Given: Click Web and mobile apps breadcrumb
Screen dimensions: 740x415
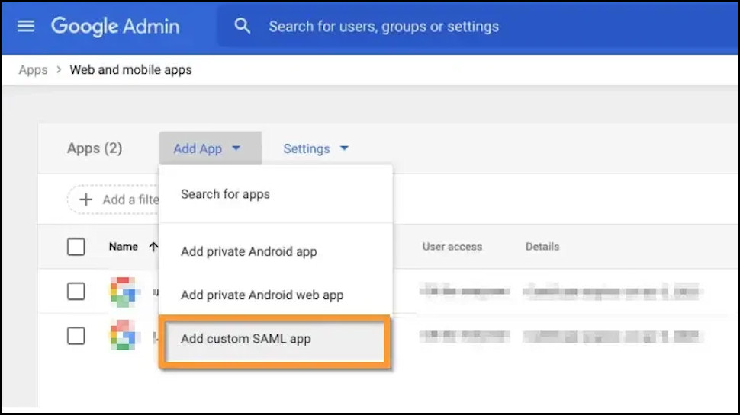Looking at the screenshot, I should tap(130, 70).
